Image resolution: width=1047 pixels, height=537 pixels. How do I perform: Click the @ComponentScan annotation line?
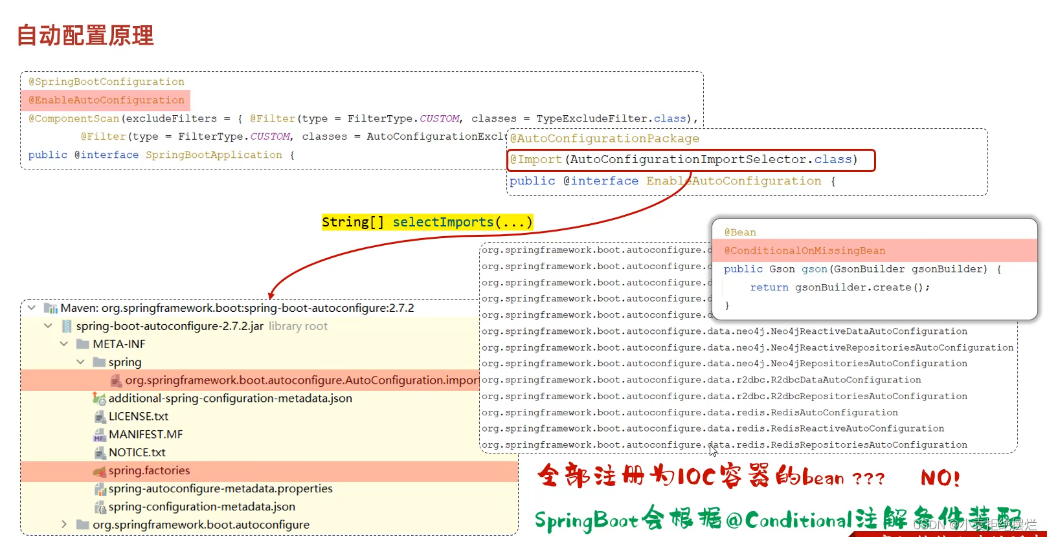(363, 118)
